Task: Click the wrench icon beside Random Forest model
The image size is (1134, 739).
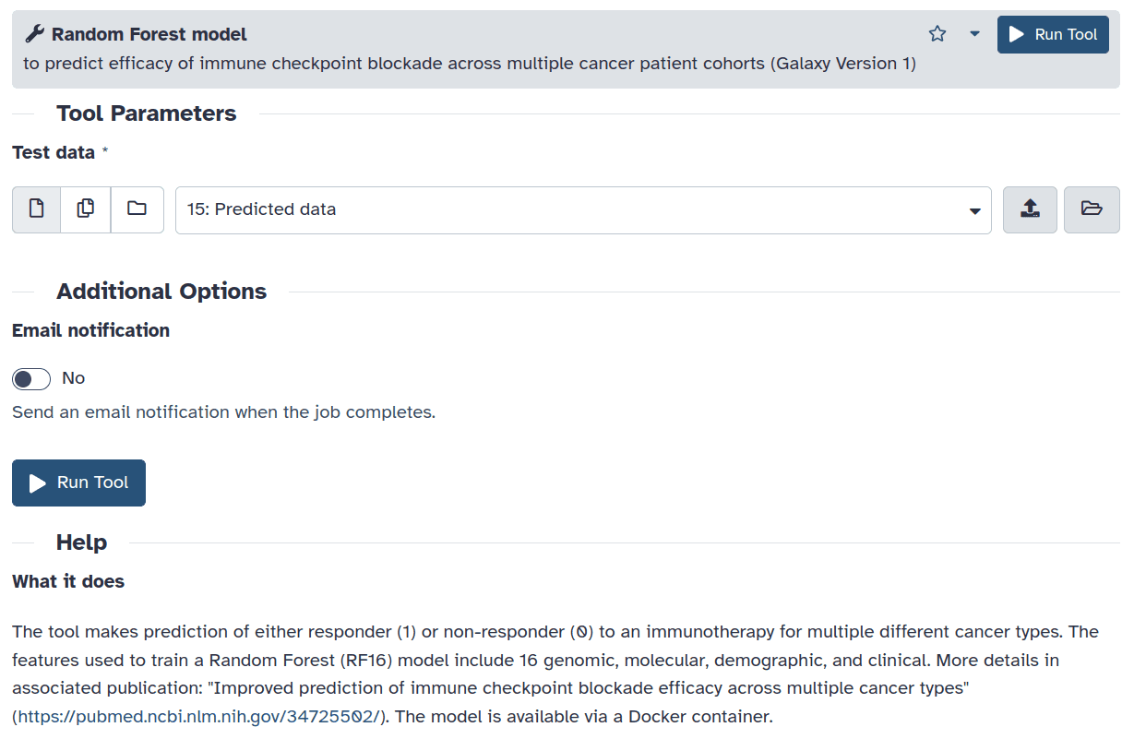Action: 34,35
